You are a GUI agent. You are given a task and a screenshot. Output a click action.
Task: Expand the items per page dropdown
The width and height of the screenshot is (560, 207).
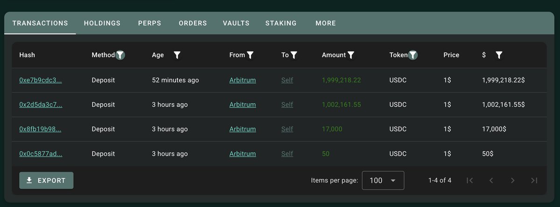pyautogui.click(x=383, y=180)
